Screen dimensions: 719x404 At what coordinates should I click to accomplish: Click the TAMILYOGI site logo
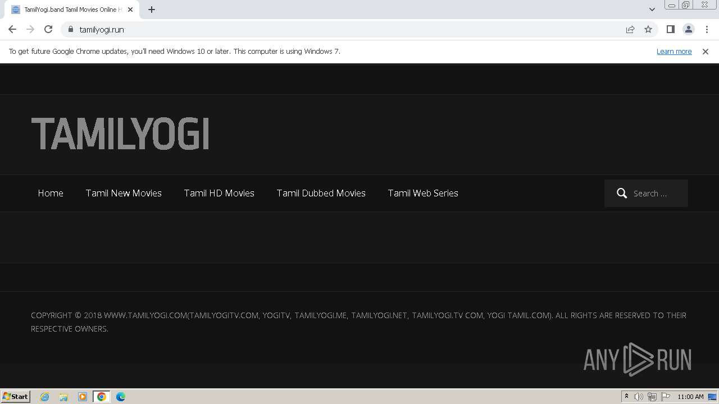click(x=120, y=134)
